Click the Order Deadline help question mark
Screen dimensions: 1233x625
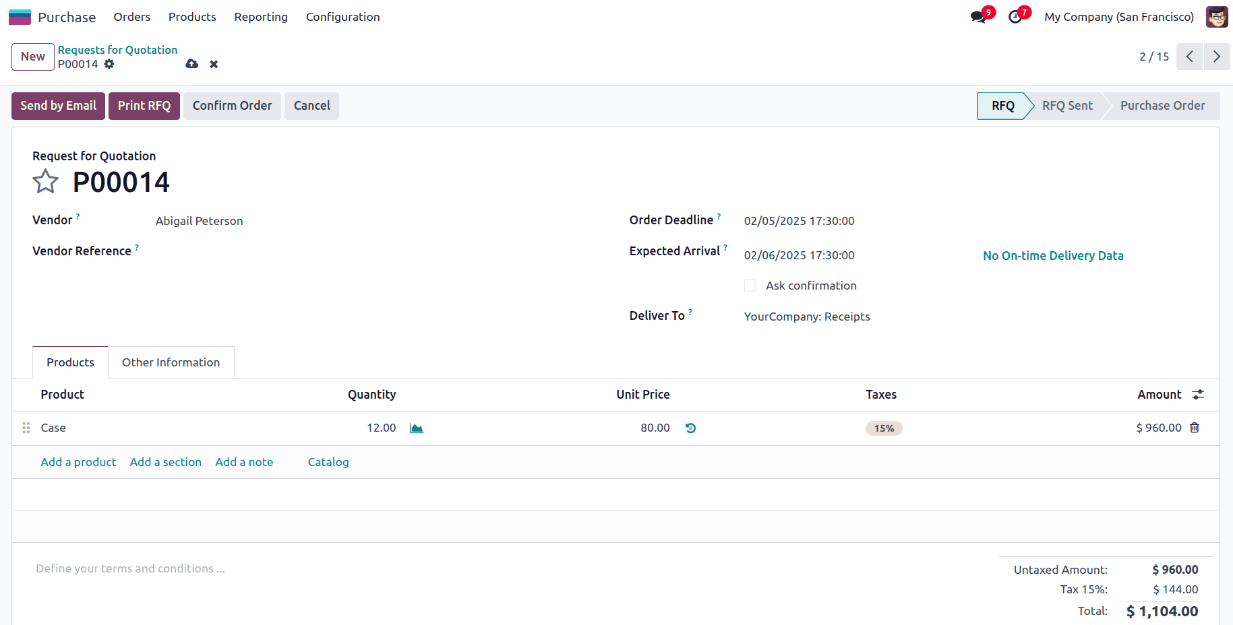click(719, 216)
